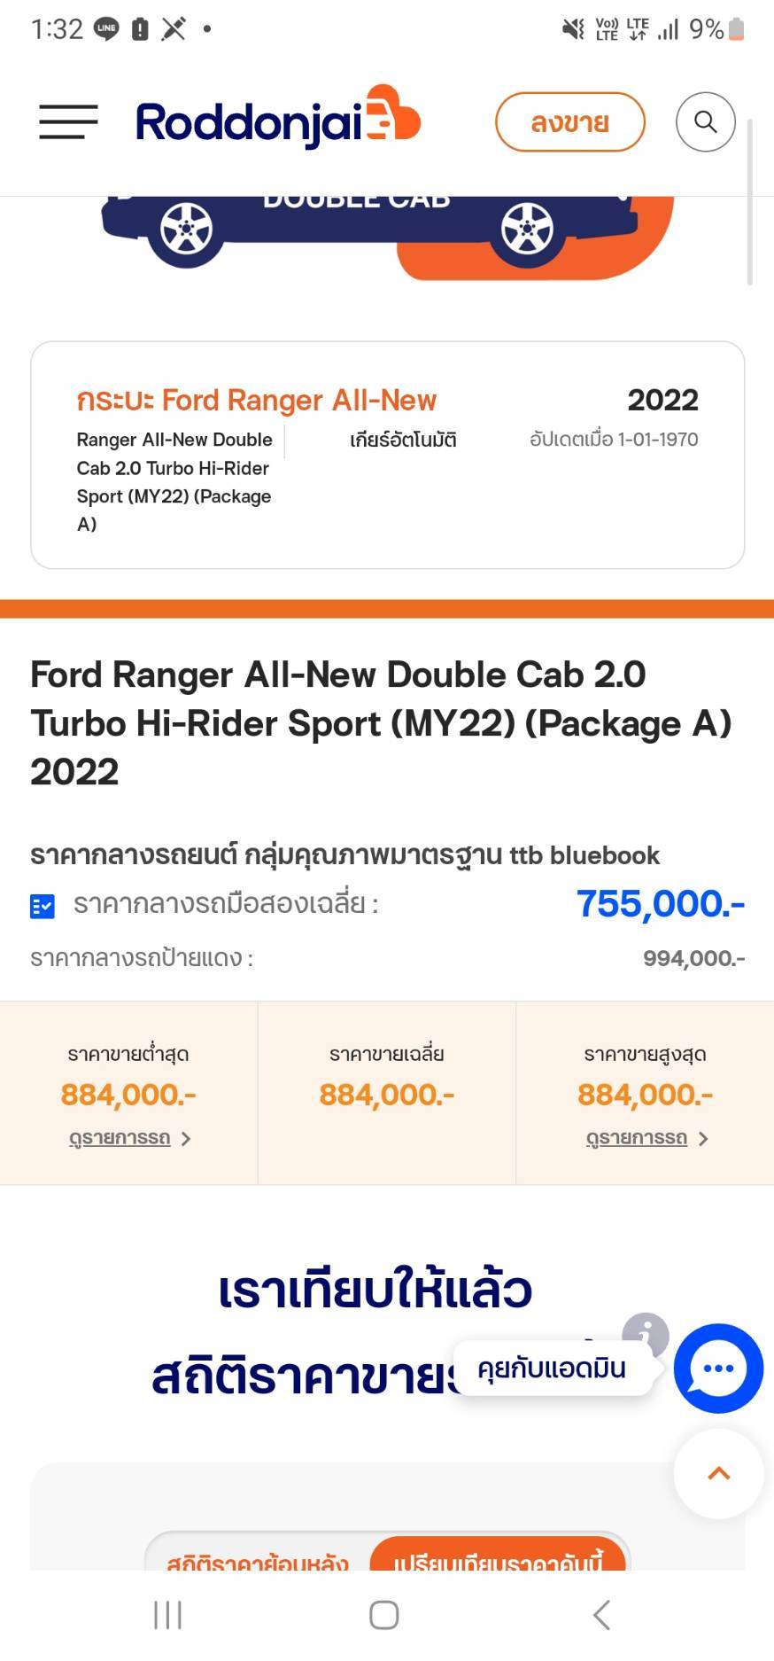774x1661 pixels.
Task: Open the hamburger navigation menu
Action: pos(68,121)
